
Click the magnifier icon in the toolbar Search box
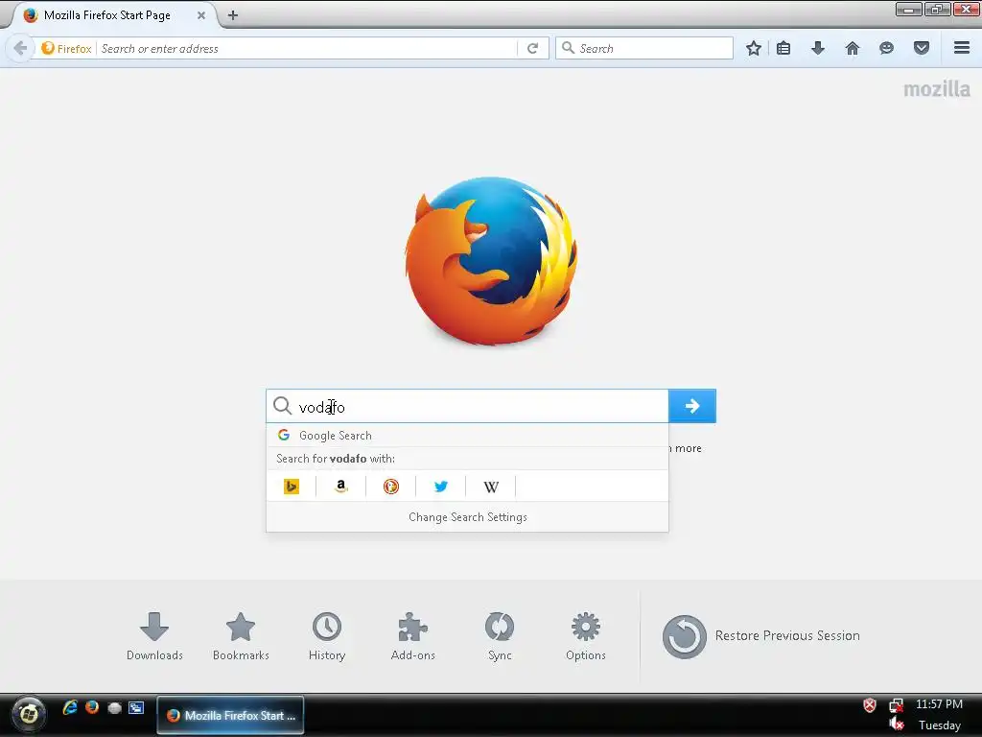pos(568,48)
